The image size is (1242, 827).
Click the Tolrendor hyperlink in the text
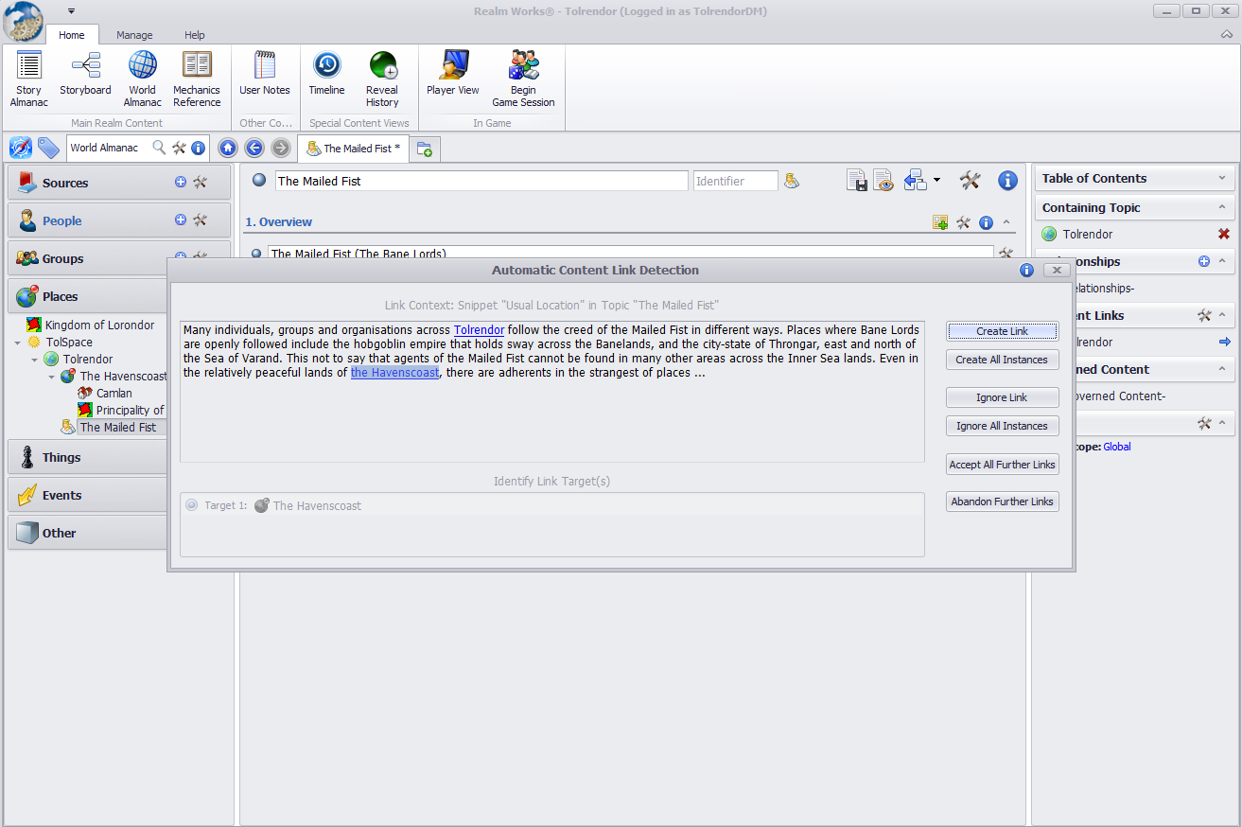(479, 330)
